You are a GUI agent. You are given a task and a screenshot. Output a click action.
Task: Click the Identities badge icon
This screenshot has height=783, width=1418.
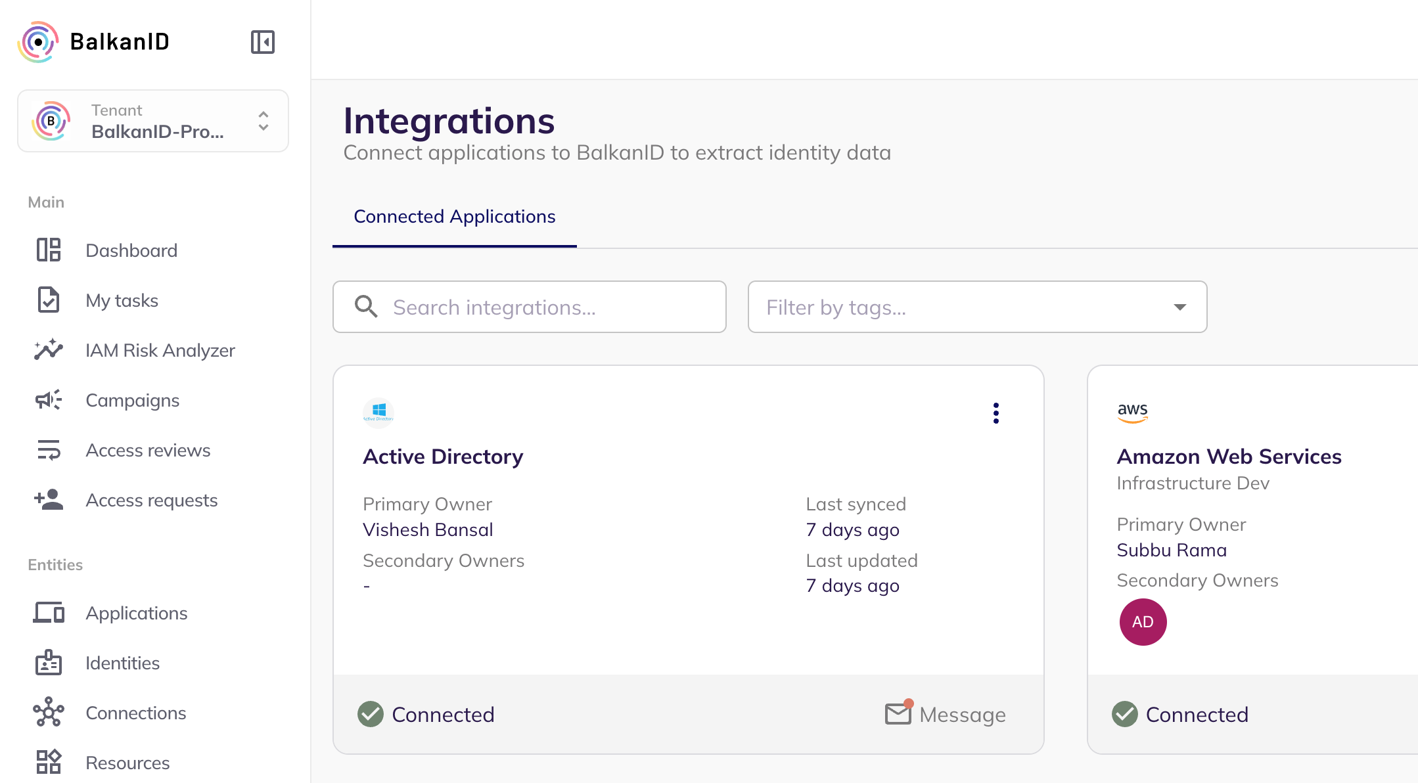tap(49, 663)
